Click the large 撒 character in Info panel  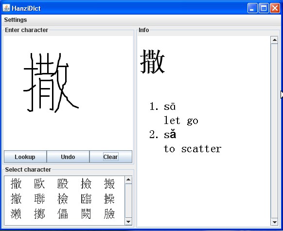pyautogui.click(x=153, y=62)
